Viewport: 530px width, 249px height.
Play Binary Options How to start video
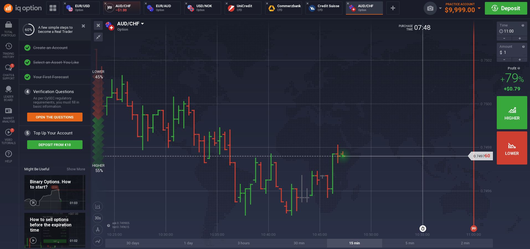point(33,203)
